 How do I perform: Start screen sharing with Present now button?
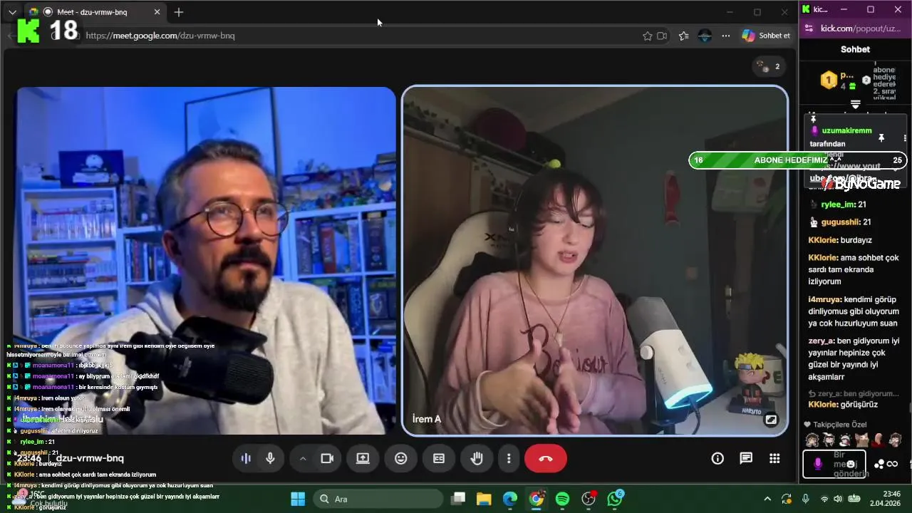pyautogui.click(x=363, y=459)
